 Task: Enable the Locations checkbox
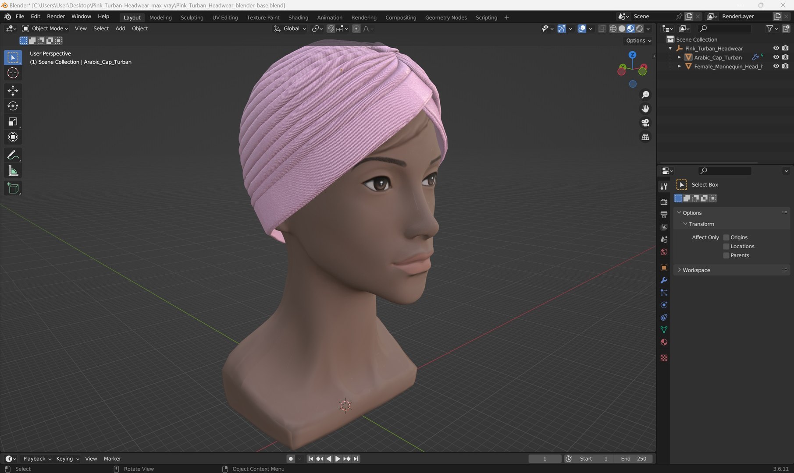click(726, 247)
